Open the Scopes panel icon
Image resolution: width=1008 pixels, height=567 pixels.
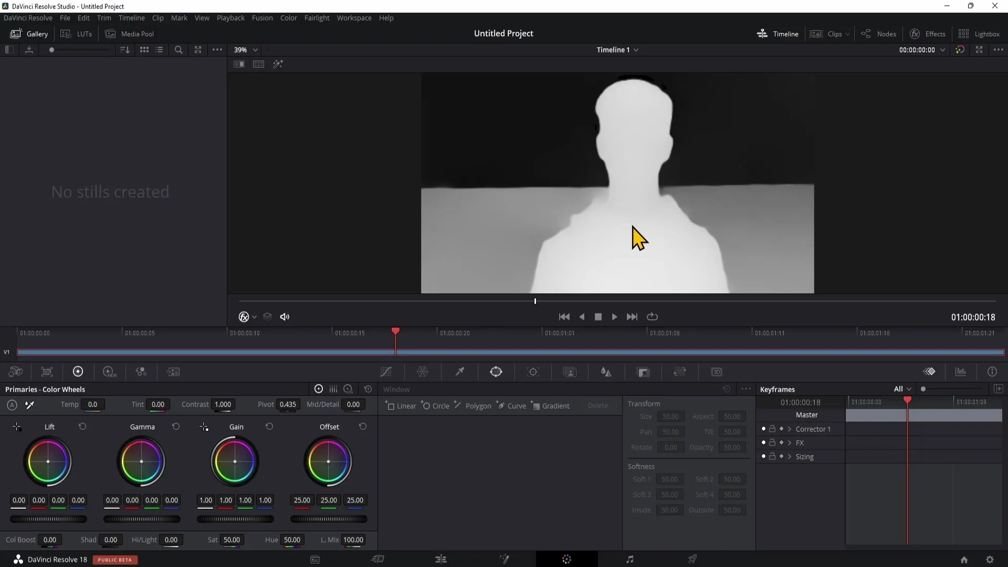(961, 372)
